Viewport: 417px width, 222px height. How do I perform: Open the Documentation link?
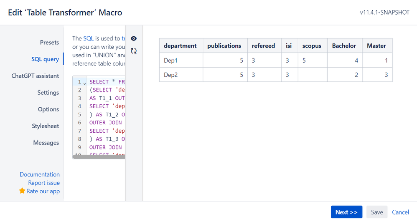40,174
